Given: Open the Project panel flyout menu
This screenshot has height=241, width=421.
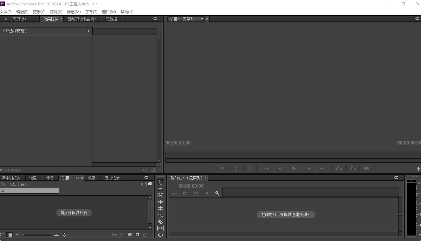Looking at the screenshot, I should click(x=146, y=178).
